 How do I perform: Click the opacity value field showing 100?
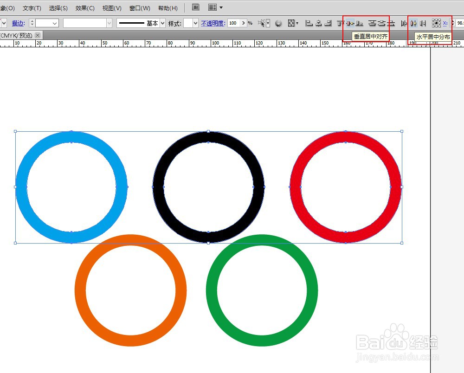pos(234,23)
